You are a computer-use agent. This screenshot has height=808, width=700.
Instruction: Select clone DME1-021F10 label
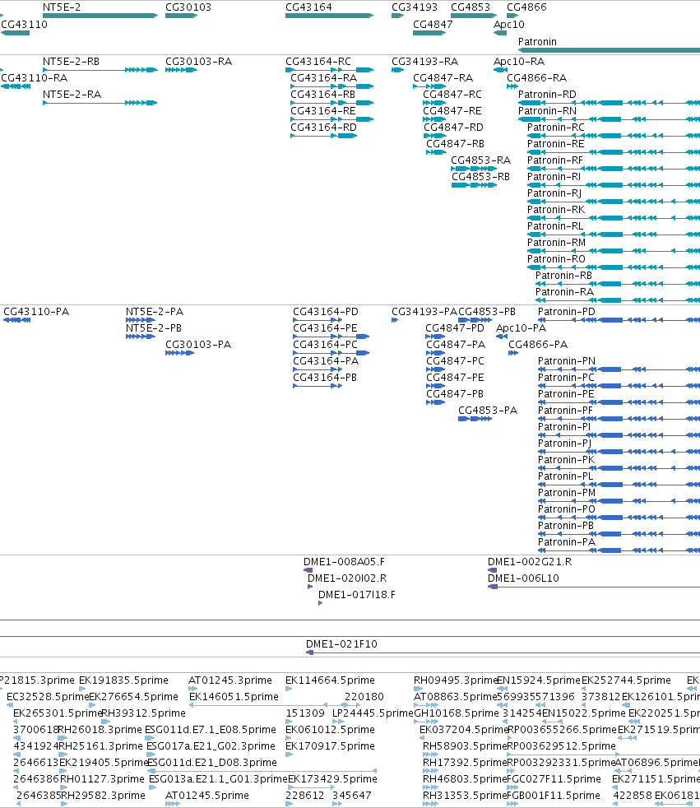[x=341, y=644]
